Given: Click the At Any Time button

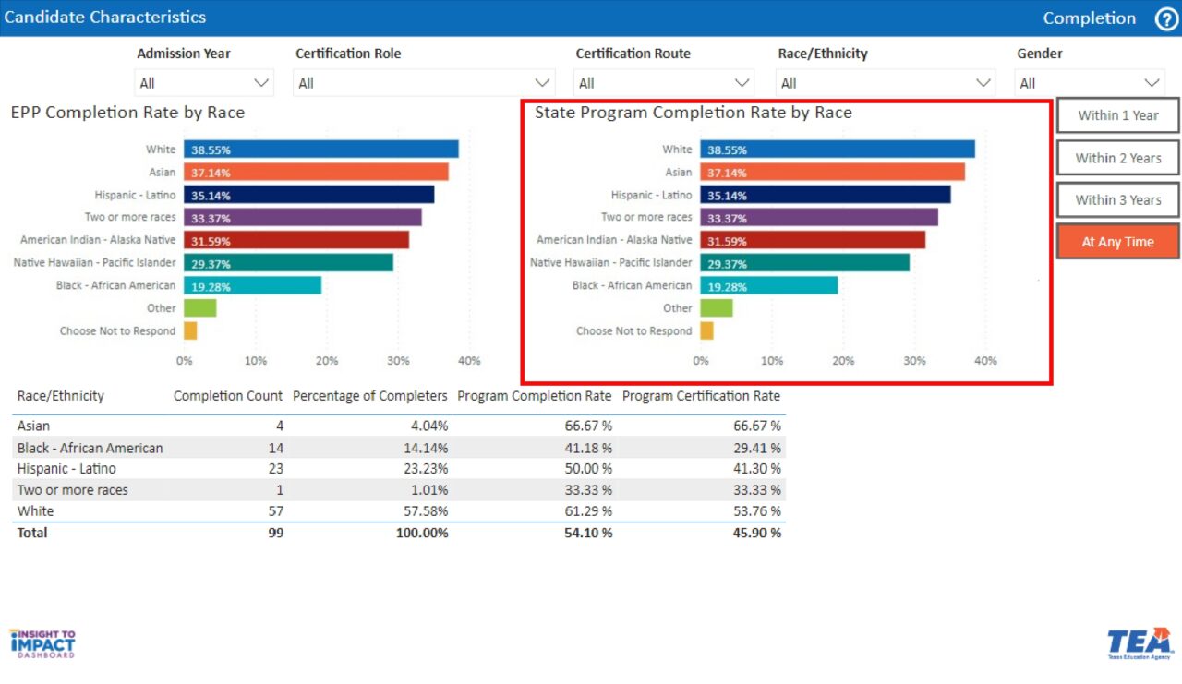Looking at the screenshot, I should tap(1117, 242).
